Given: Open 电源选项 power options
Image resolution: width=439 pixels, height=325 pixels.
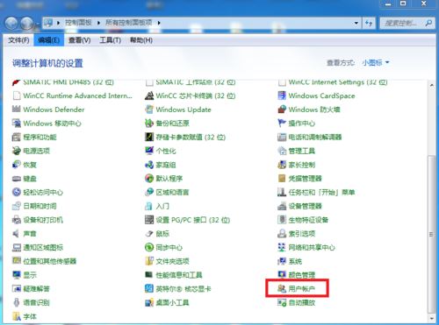Looking at the screenshot, I should [31, 151].
